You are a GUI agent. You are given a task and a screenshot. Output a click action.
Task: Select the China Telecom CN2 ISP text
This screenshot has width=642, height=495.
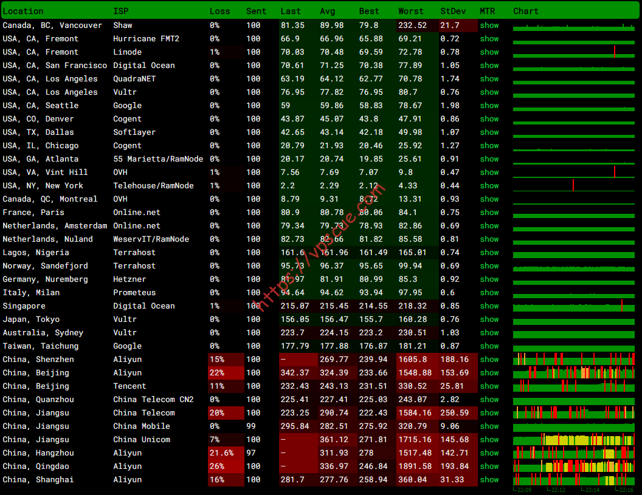tap(153, 400)
